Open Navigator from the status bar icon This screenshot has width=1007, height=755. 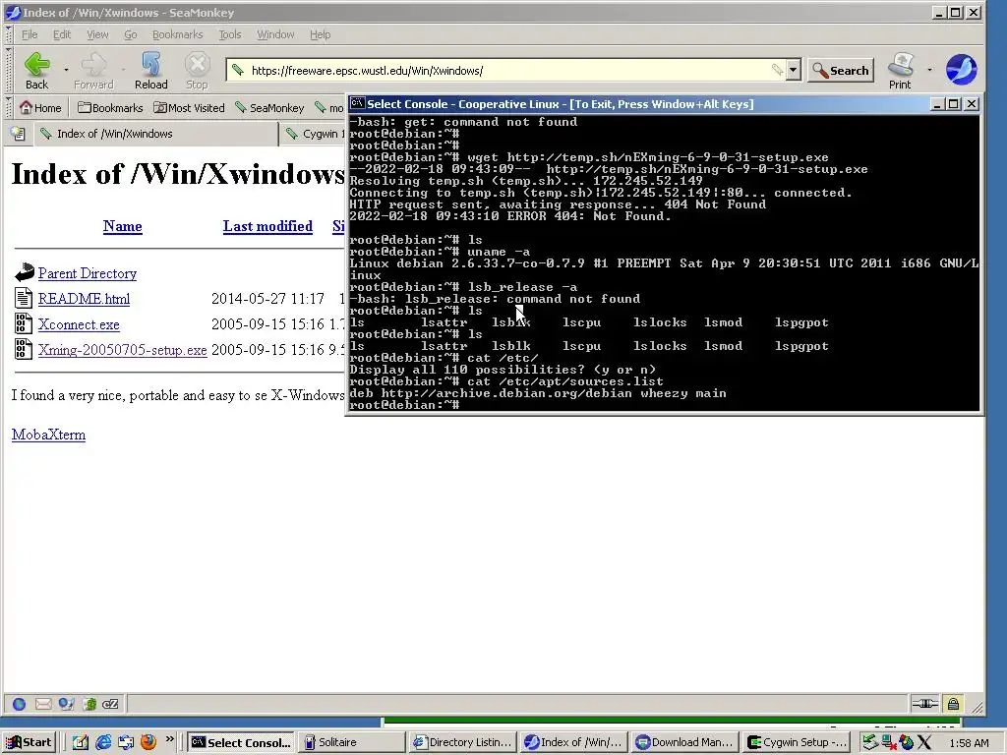point(20,704)
